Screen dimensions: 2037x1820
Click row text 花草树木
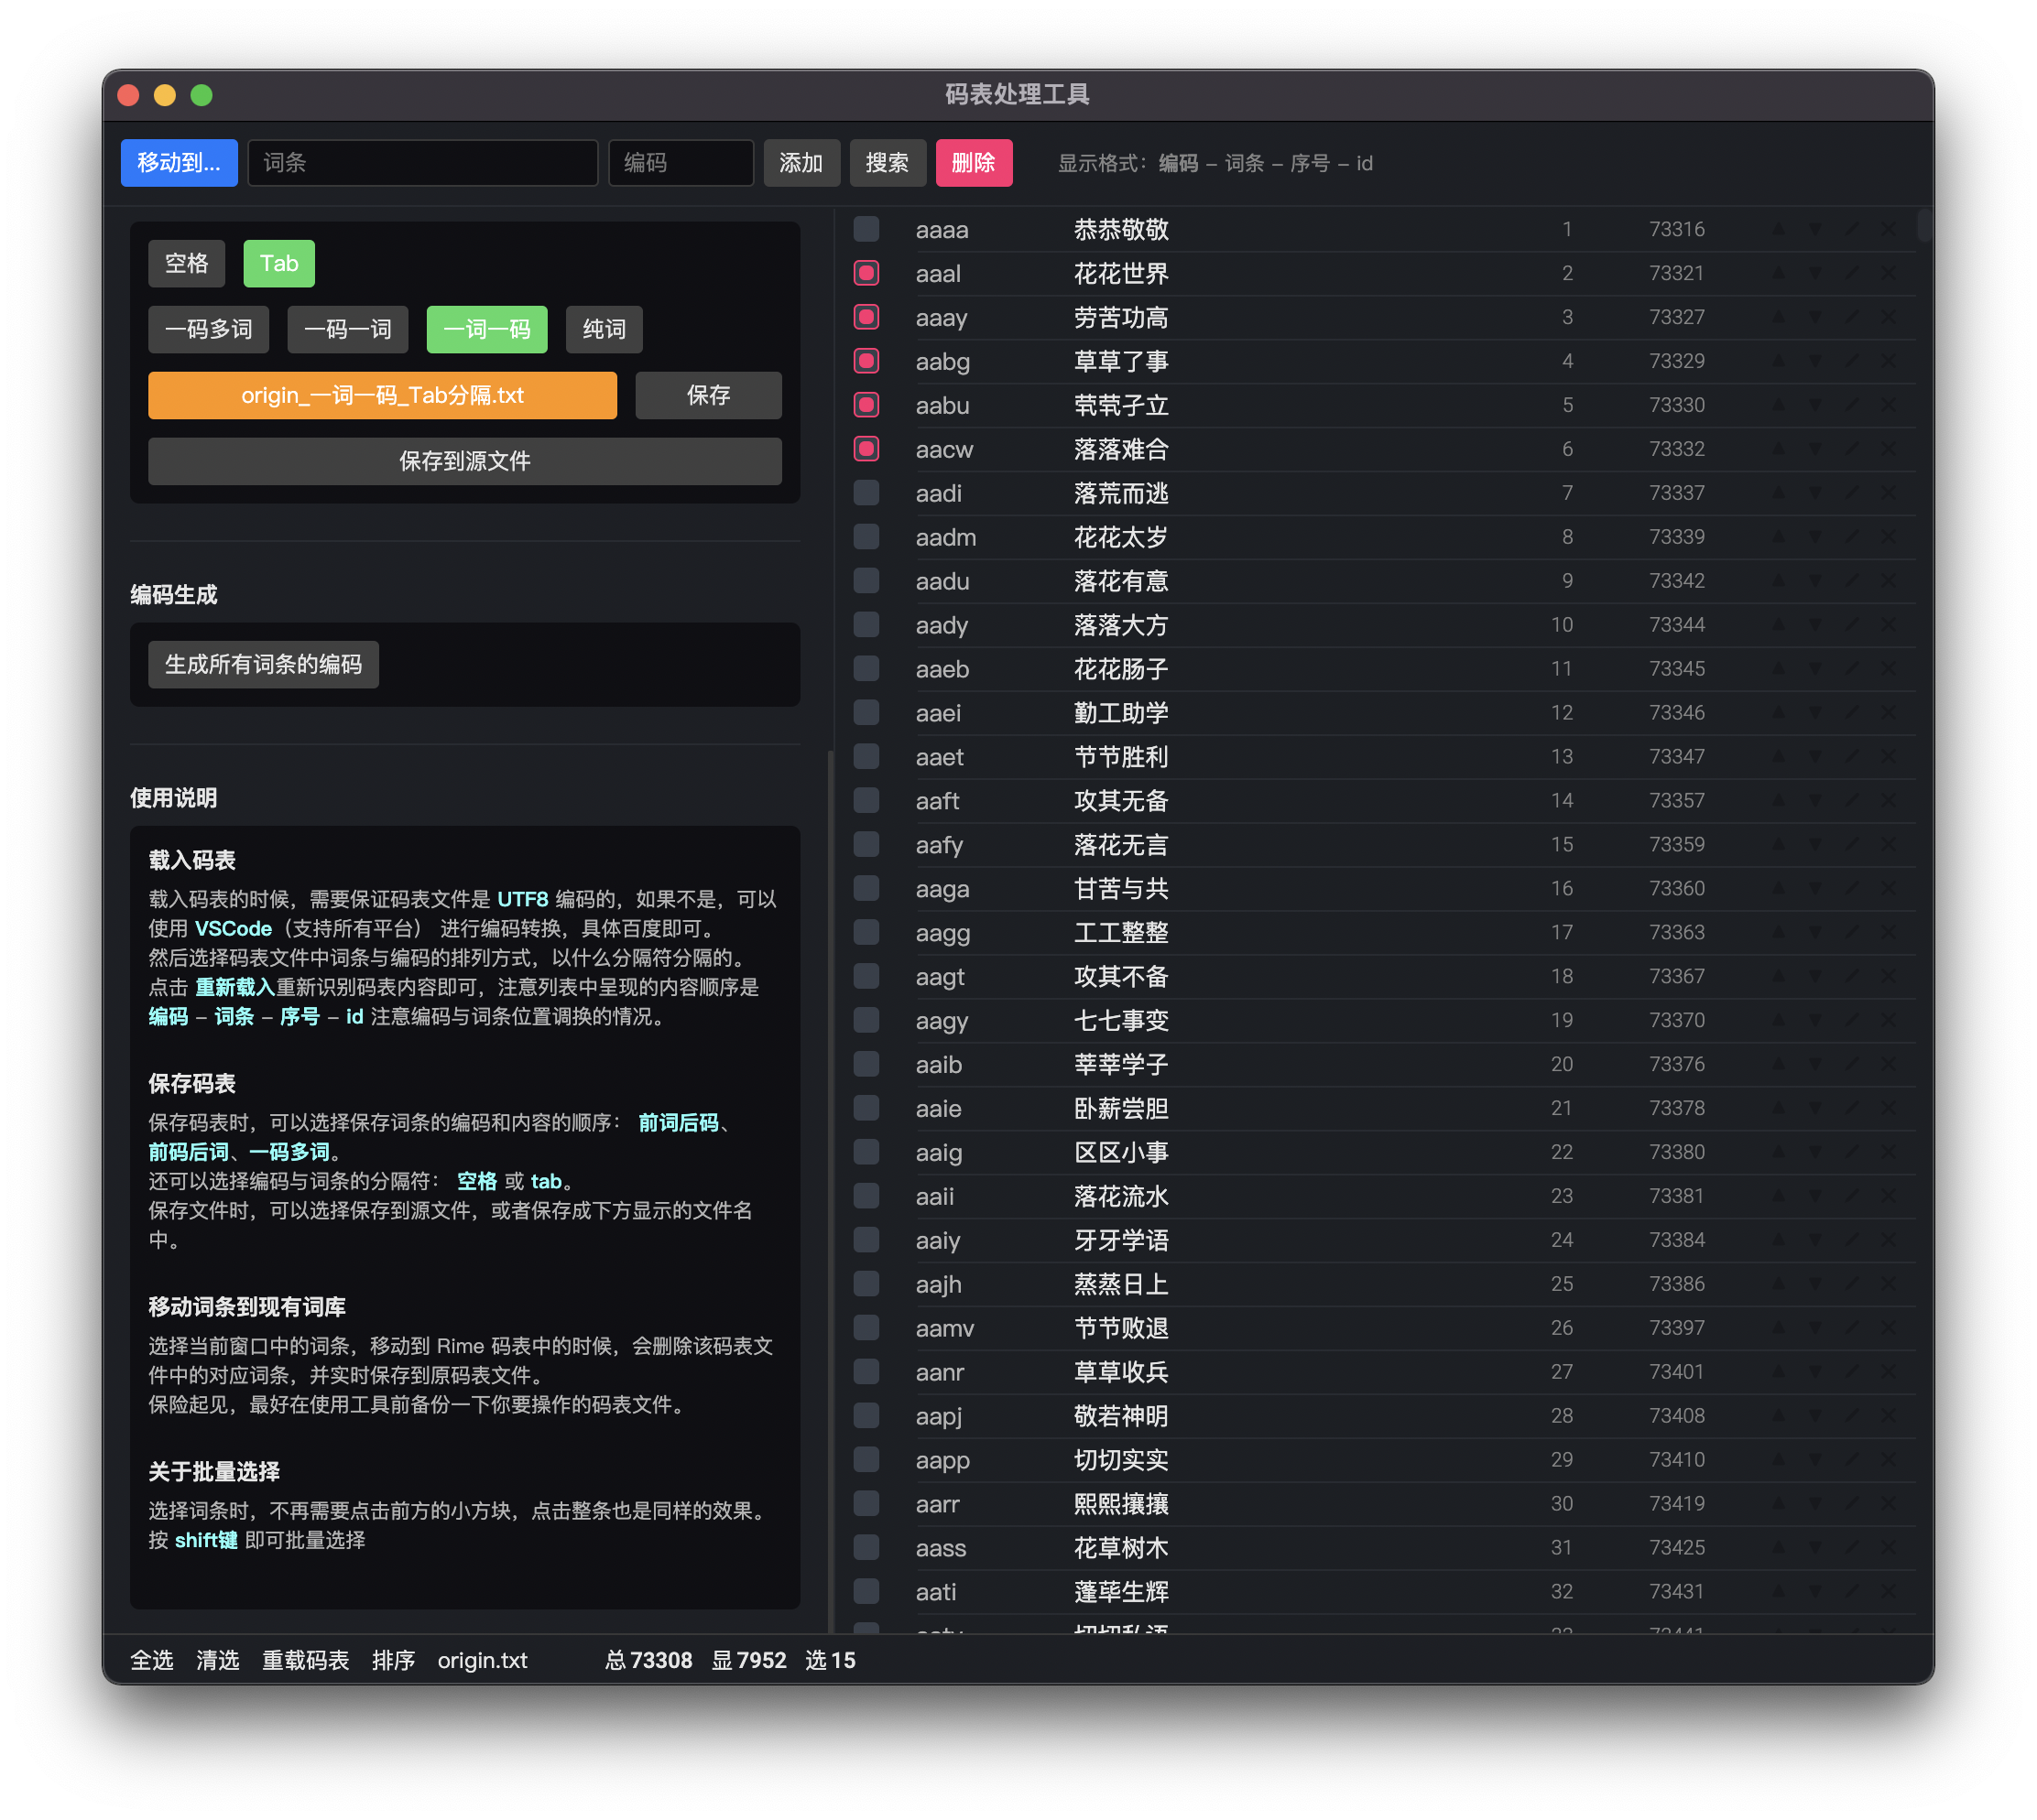tap(1120, 1548)
